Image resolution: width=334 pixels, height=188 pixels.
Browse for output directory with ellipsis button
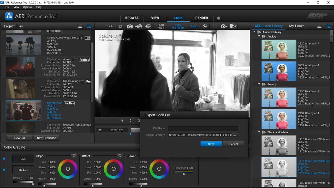click(x=235, y=135)
